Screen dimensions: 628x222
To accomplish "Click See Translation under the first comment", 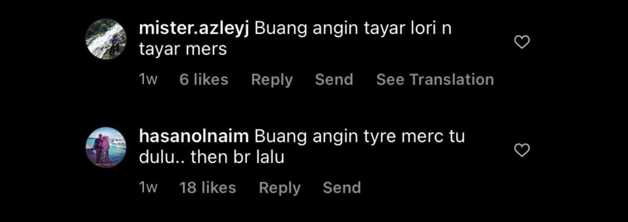I will click(x=435, y=79).
